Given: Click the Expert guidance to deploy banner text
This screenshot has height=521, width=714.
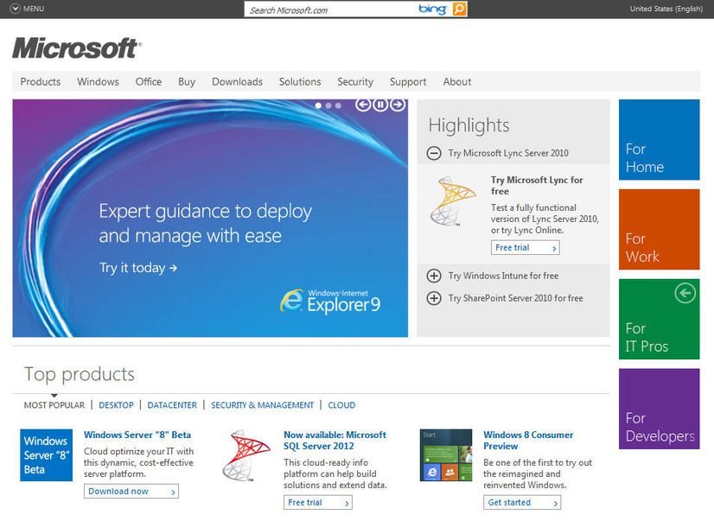Looking at the screenshot, I should (206, 224).
